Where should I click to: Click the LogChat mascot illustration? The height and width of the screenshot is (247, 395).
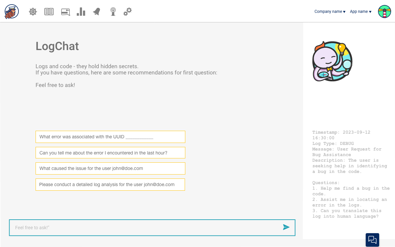(x=332, y=61)
